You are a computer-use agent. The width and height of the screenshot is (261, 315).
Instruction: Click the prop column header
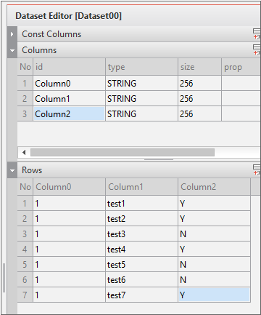point(241,67)
